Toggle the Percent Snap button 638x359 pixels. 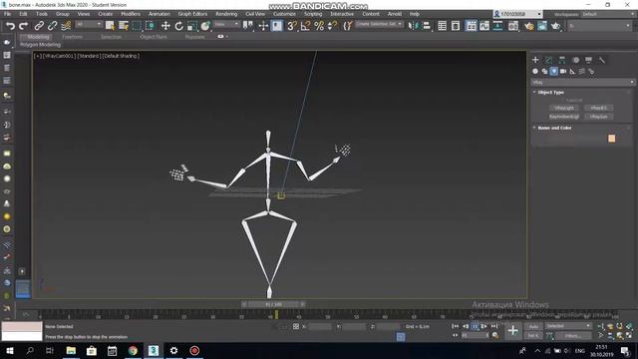click(319, 26)
